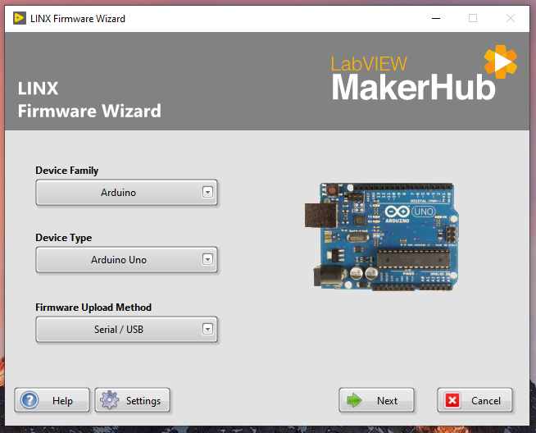Click the Help button
Image resolution: width=536 pixels, height=433 pixels.
click(x=52, y=400)
